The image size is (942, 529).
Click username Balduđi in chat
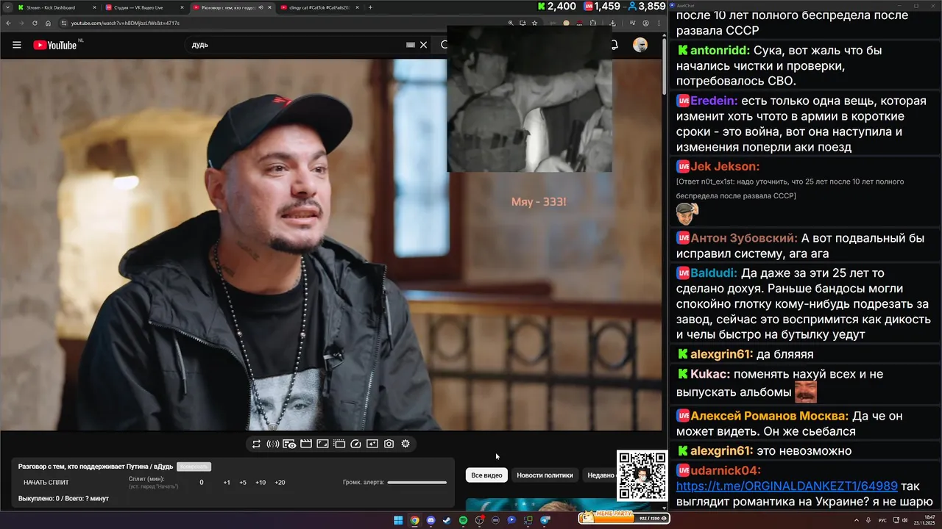pyautogui.click(x=714, y=273)
